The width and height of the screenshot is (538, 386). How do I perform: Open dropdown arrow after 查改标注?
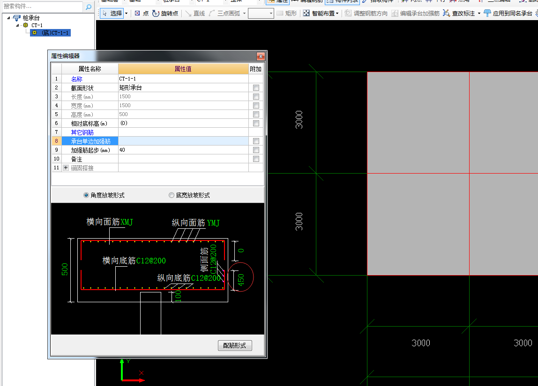point(479,14)
